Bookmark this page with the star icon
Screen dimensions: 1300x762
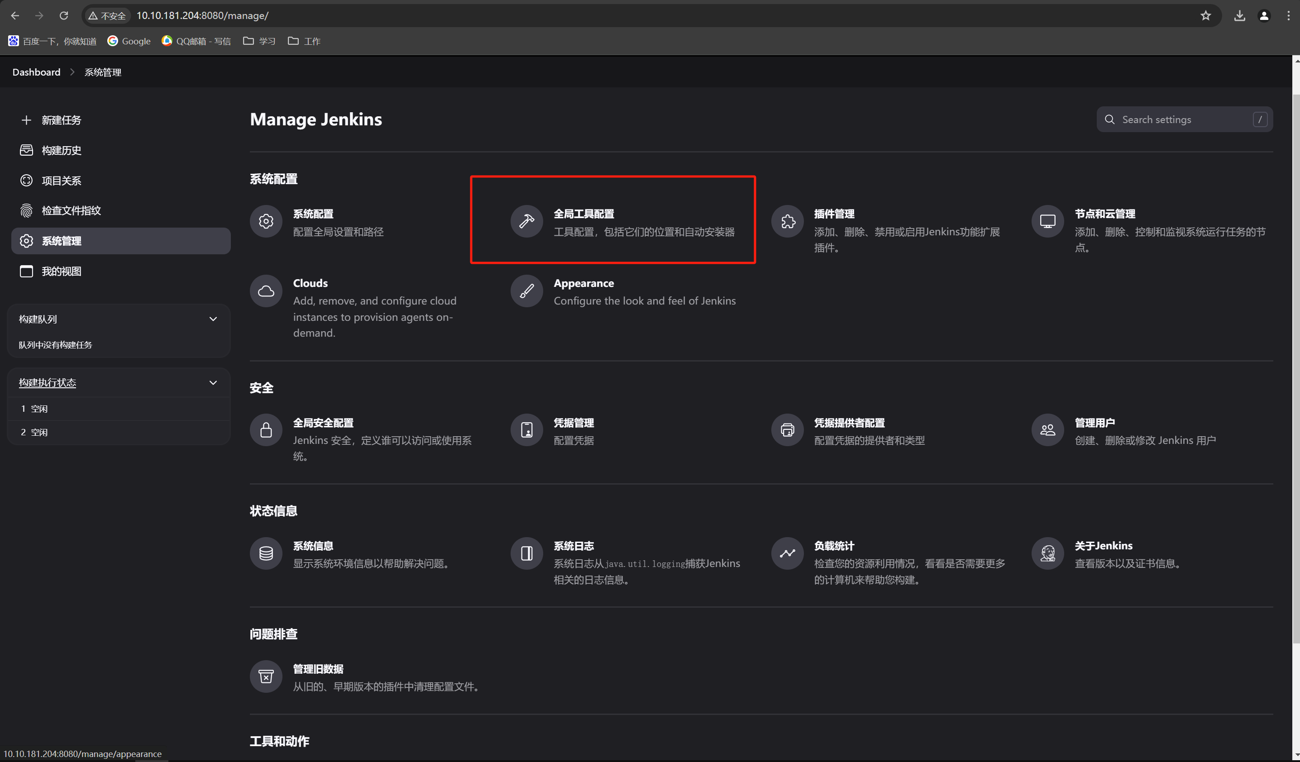tap(1205, 15)
